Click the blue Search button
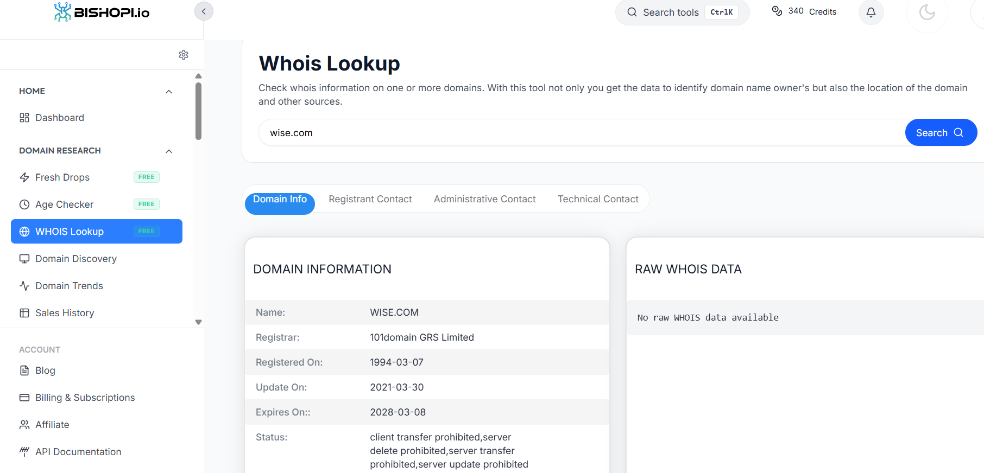This screenshot has width=984, height=473. 941,132
